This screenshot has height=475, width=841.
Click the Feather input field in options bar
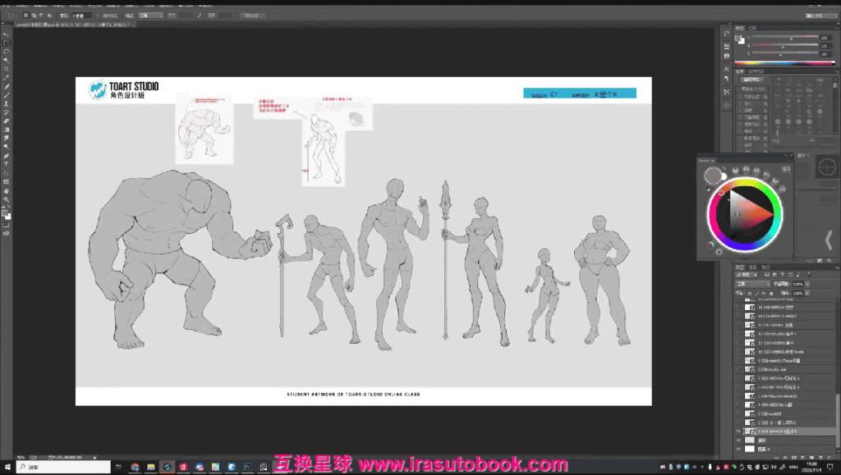(82, 16)
